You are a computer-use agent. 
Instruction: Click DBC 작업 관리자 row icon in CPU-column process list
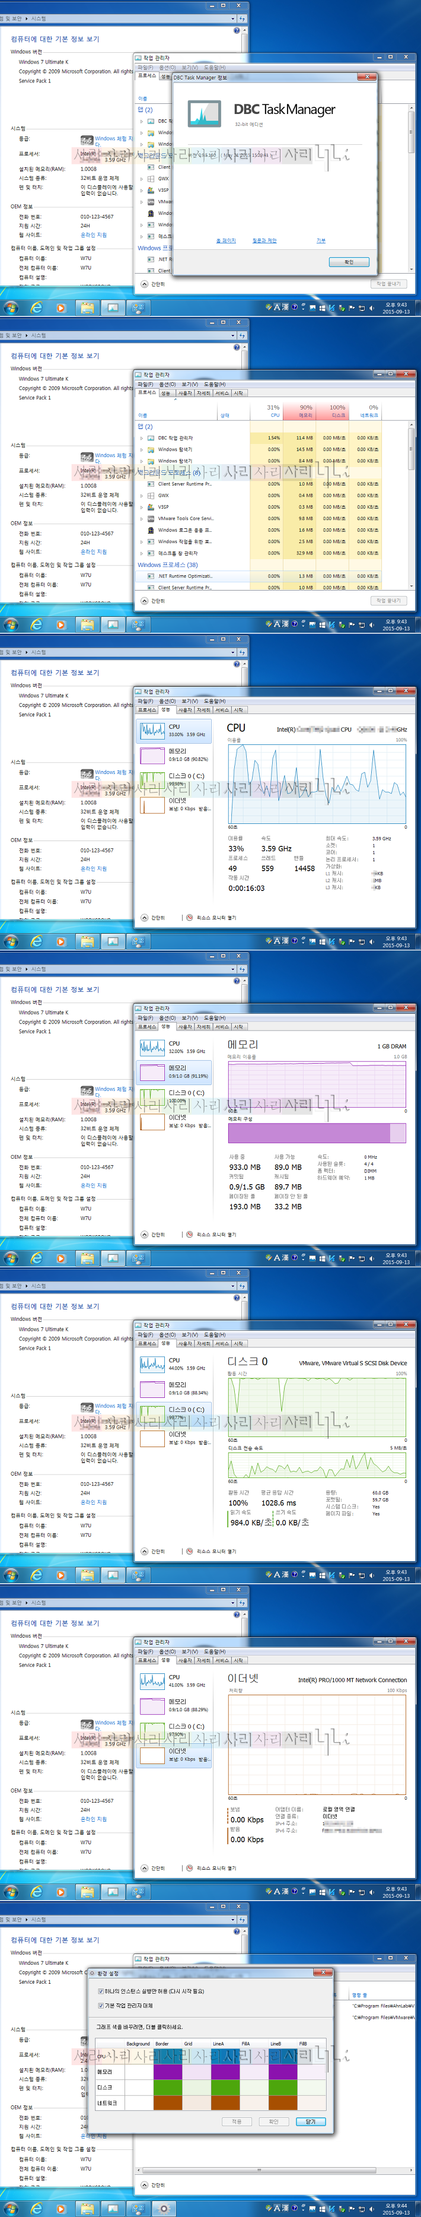151,438
